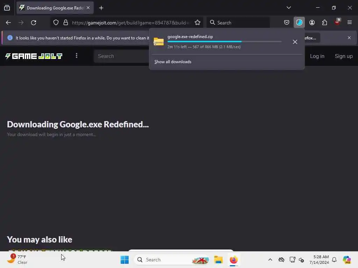The height and width of the screenshot is (268, 358).
Task: Bookmark this page with star icon
Action: tap(198, 23)
